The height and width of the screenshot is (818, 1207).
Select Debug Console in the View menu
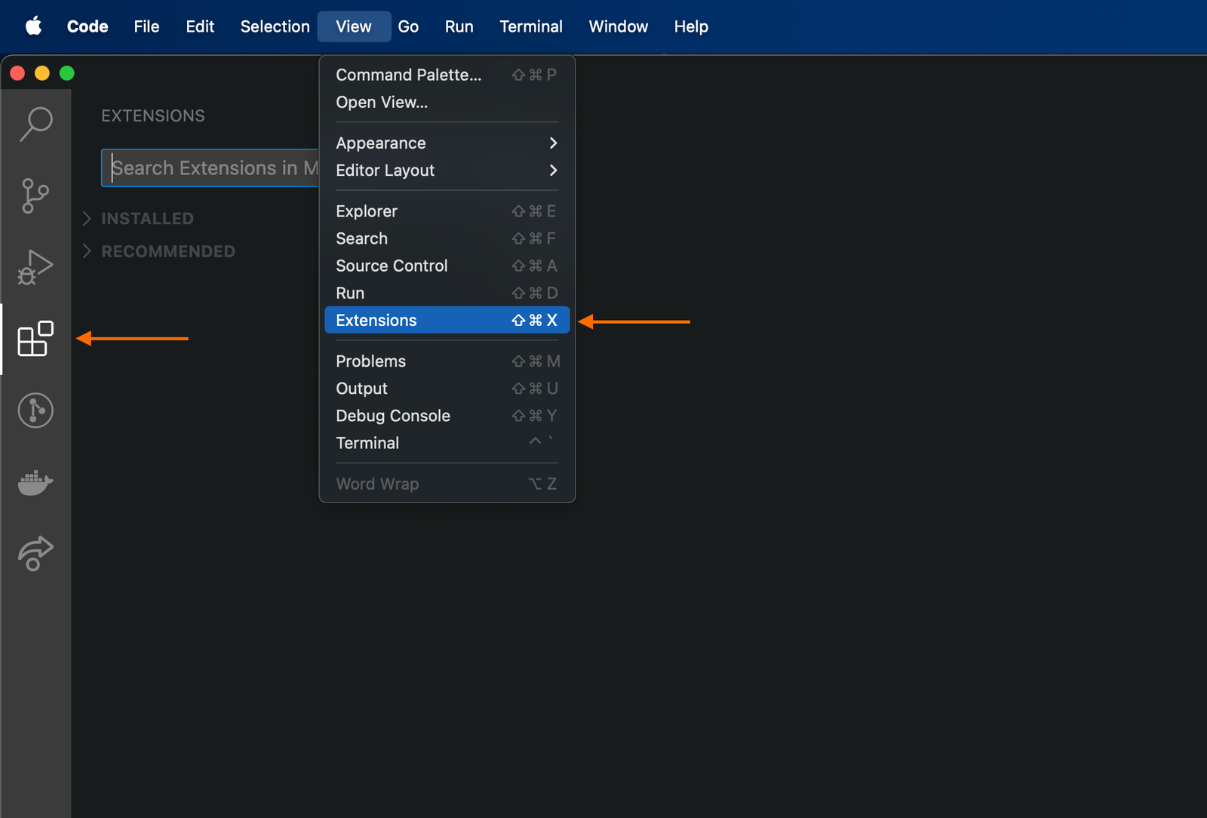click(392, 416)
